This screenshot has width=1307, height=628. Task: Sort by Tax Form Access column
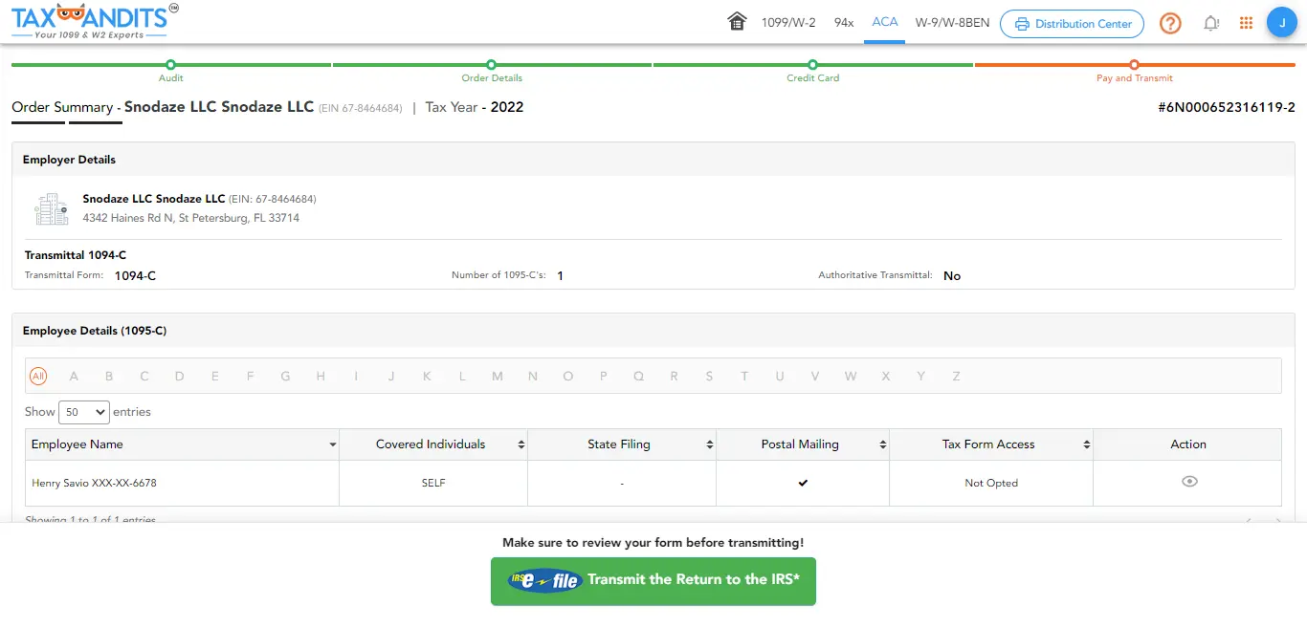click(x=991, y=444)
